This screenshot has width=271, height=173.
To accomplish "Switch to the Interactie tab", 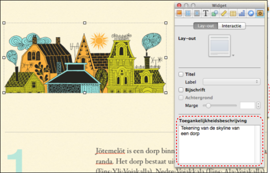I will [x=232, y=26].
